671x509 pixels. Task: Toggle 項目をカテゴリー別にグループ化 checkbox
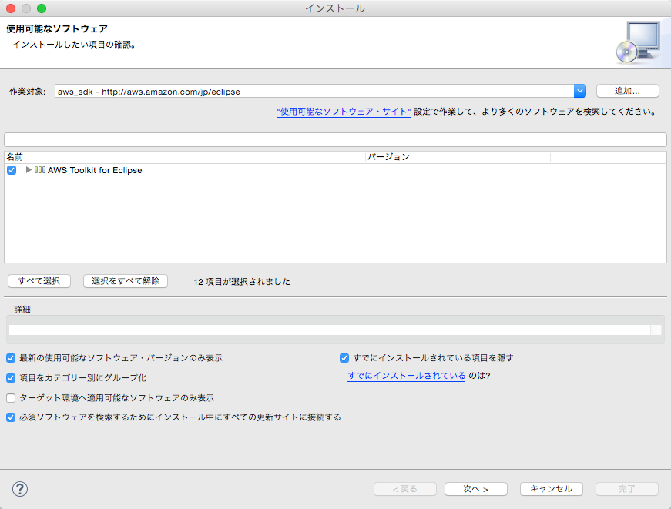pyautogui.click(x=11, y=378)
